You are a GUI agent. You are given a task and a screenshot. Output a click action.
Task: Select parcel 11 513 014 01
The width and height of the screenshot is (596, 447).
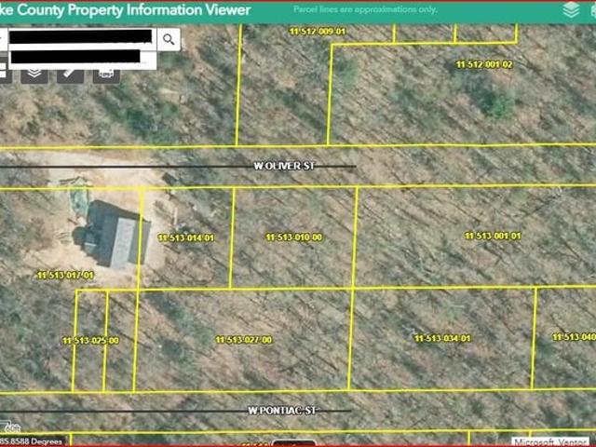(x=186, y=238)
